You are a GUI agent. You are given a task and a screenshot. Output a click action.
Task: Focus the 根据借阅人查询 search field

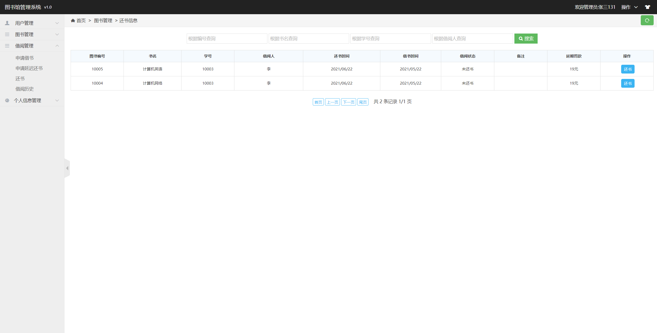click(x=472, y=38)
